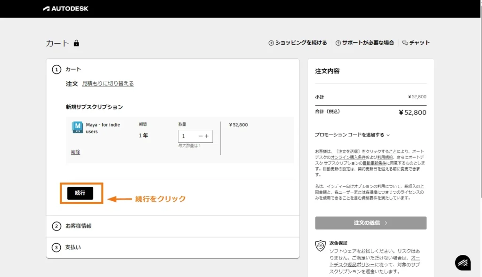Click the lock icon beside カート title

[76, 43]
